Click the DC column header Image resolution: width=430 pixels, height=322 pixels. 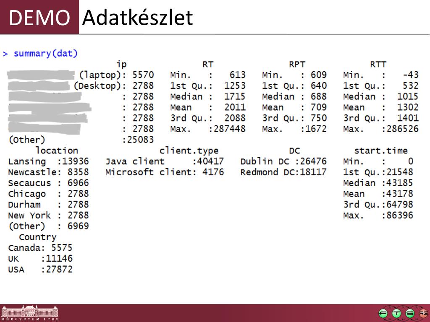tap(294, 151)
